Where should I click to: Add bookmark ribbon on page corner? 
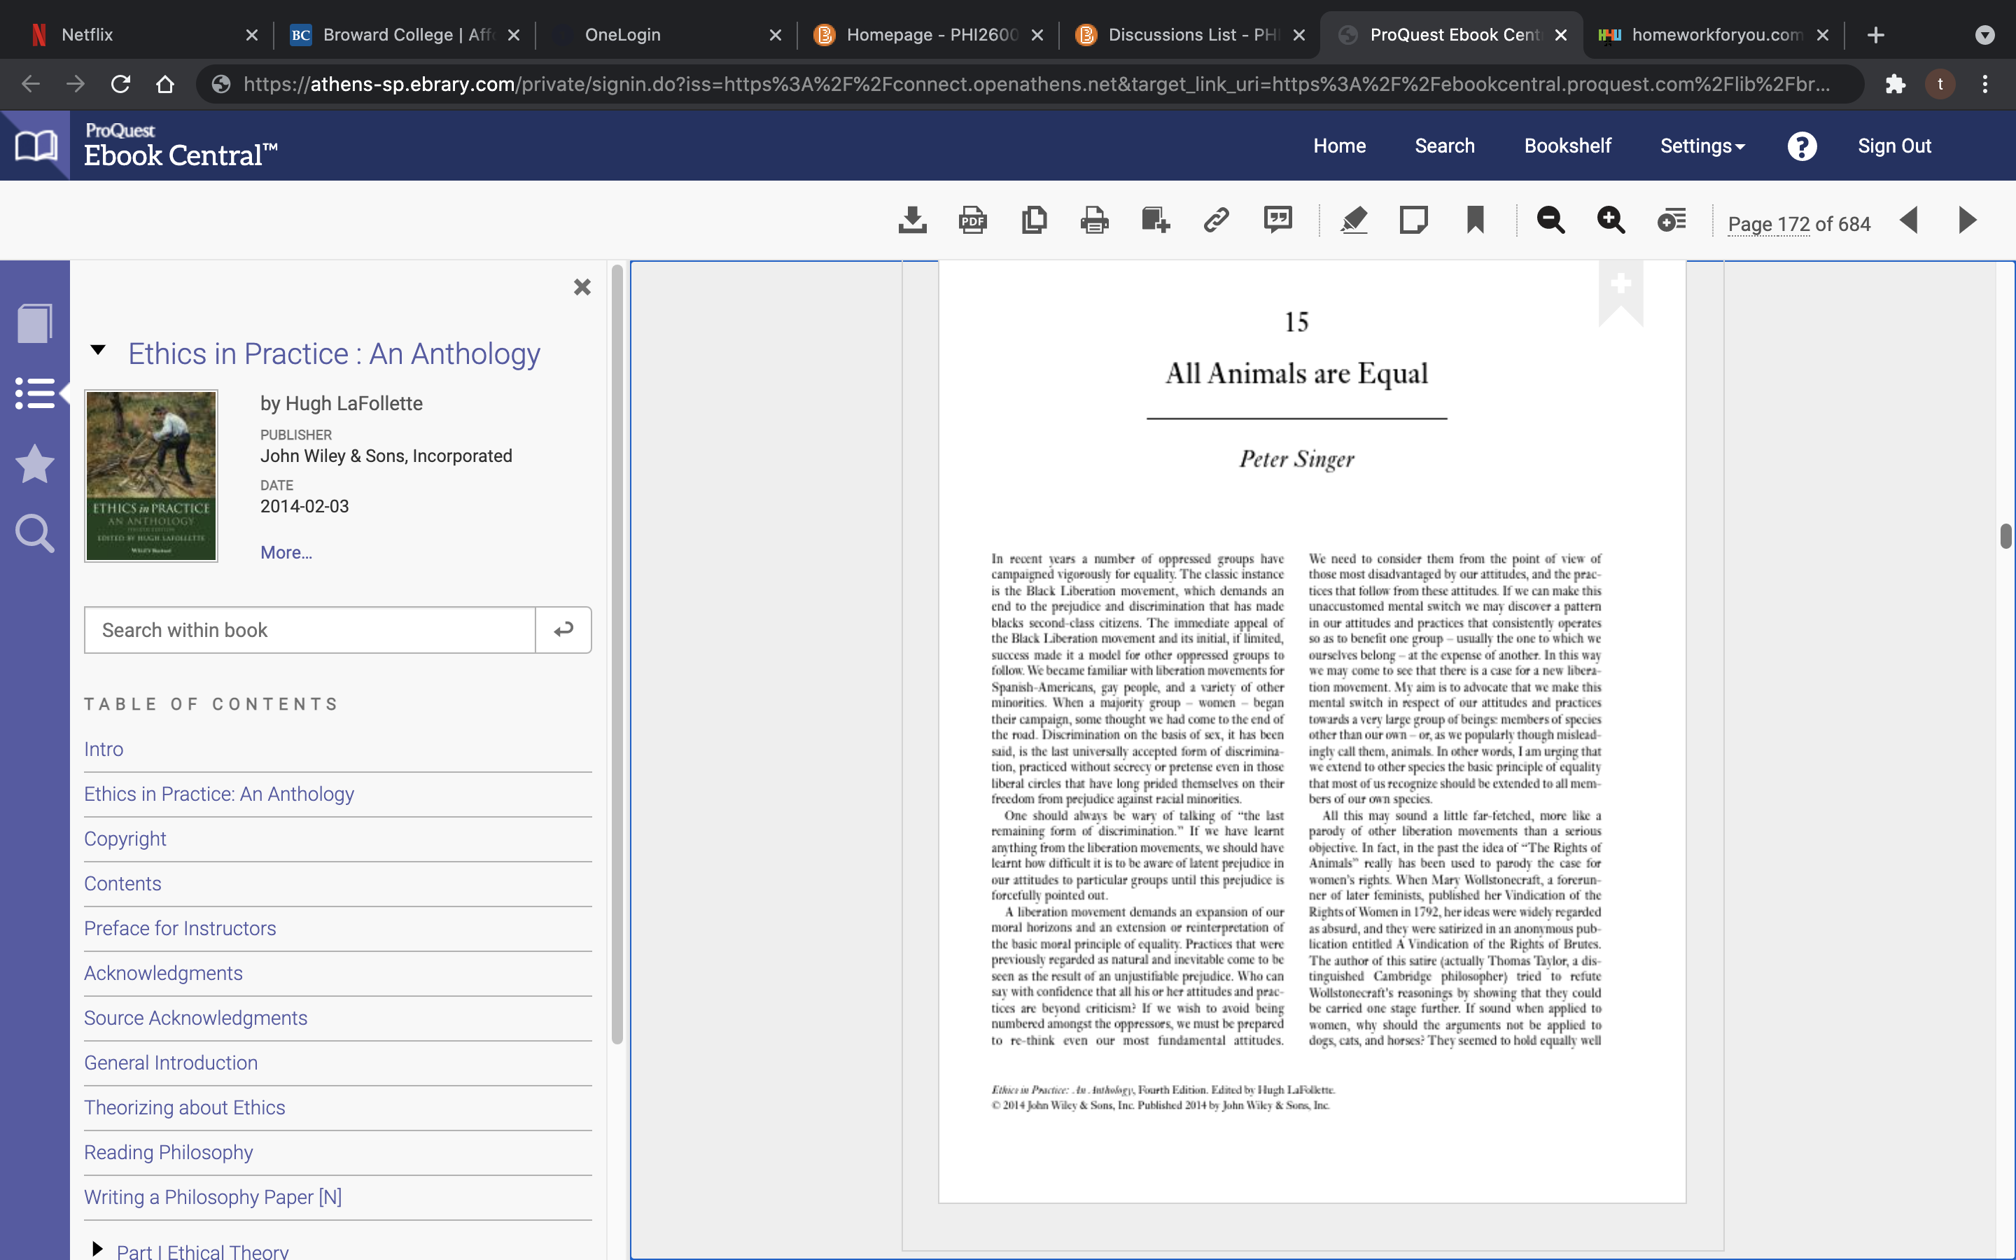point(1620,293)
